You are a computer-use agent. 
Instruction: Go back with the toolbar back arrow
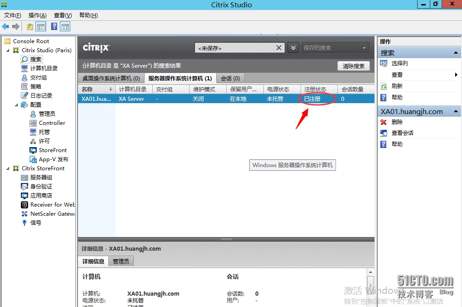pos(5,27)
